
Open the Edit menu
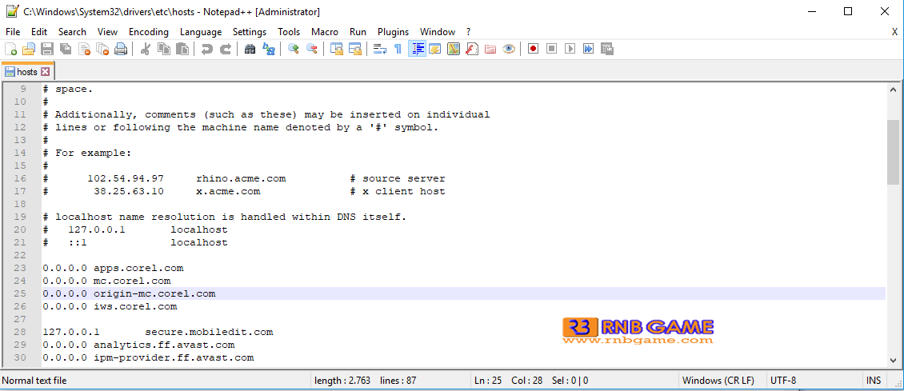39,32
